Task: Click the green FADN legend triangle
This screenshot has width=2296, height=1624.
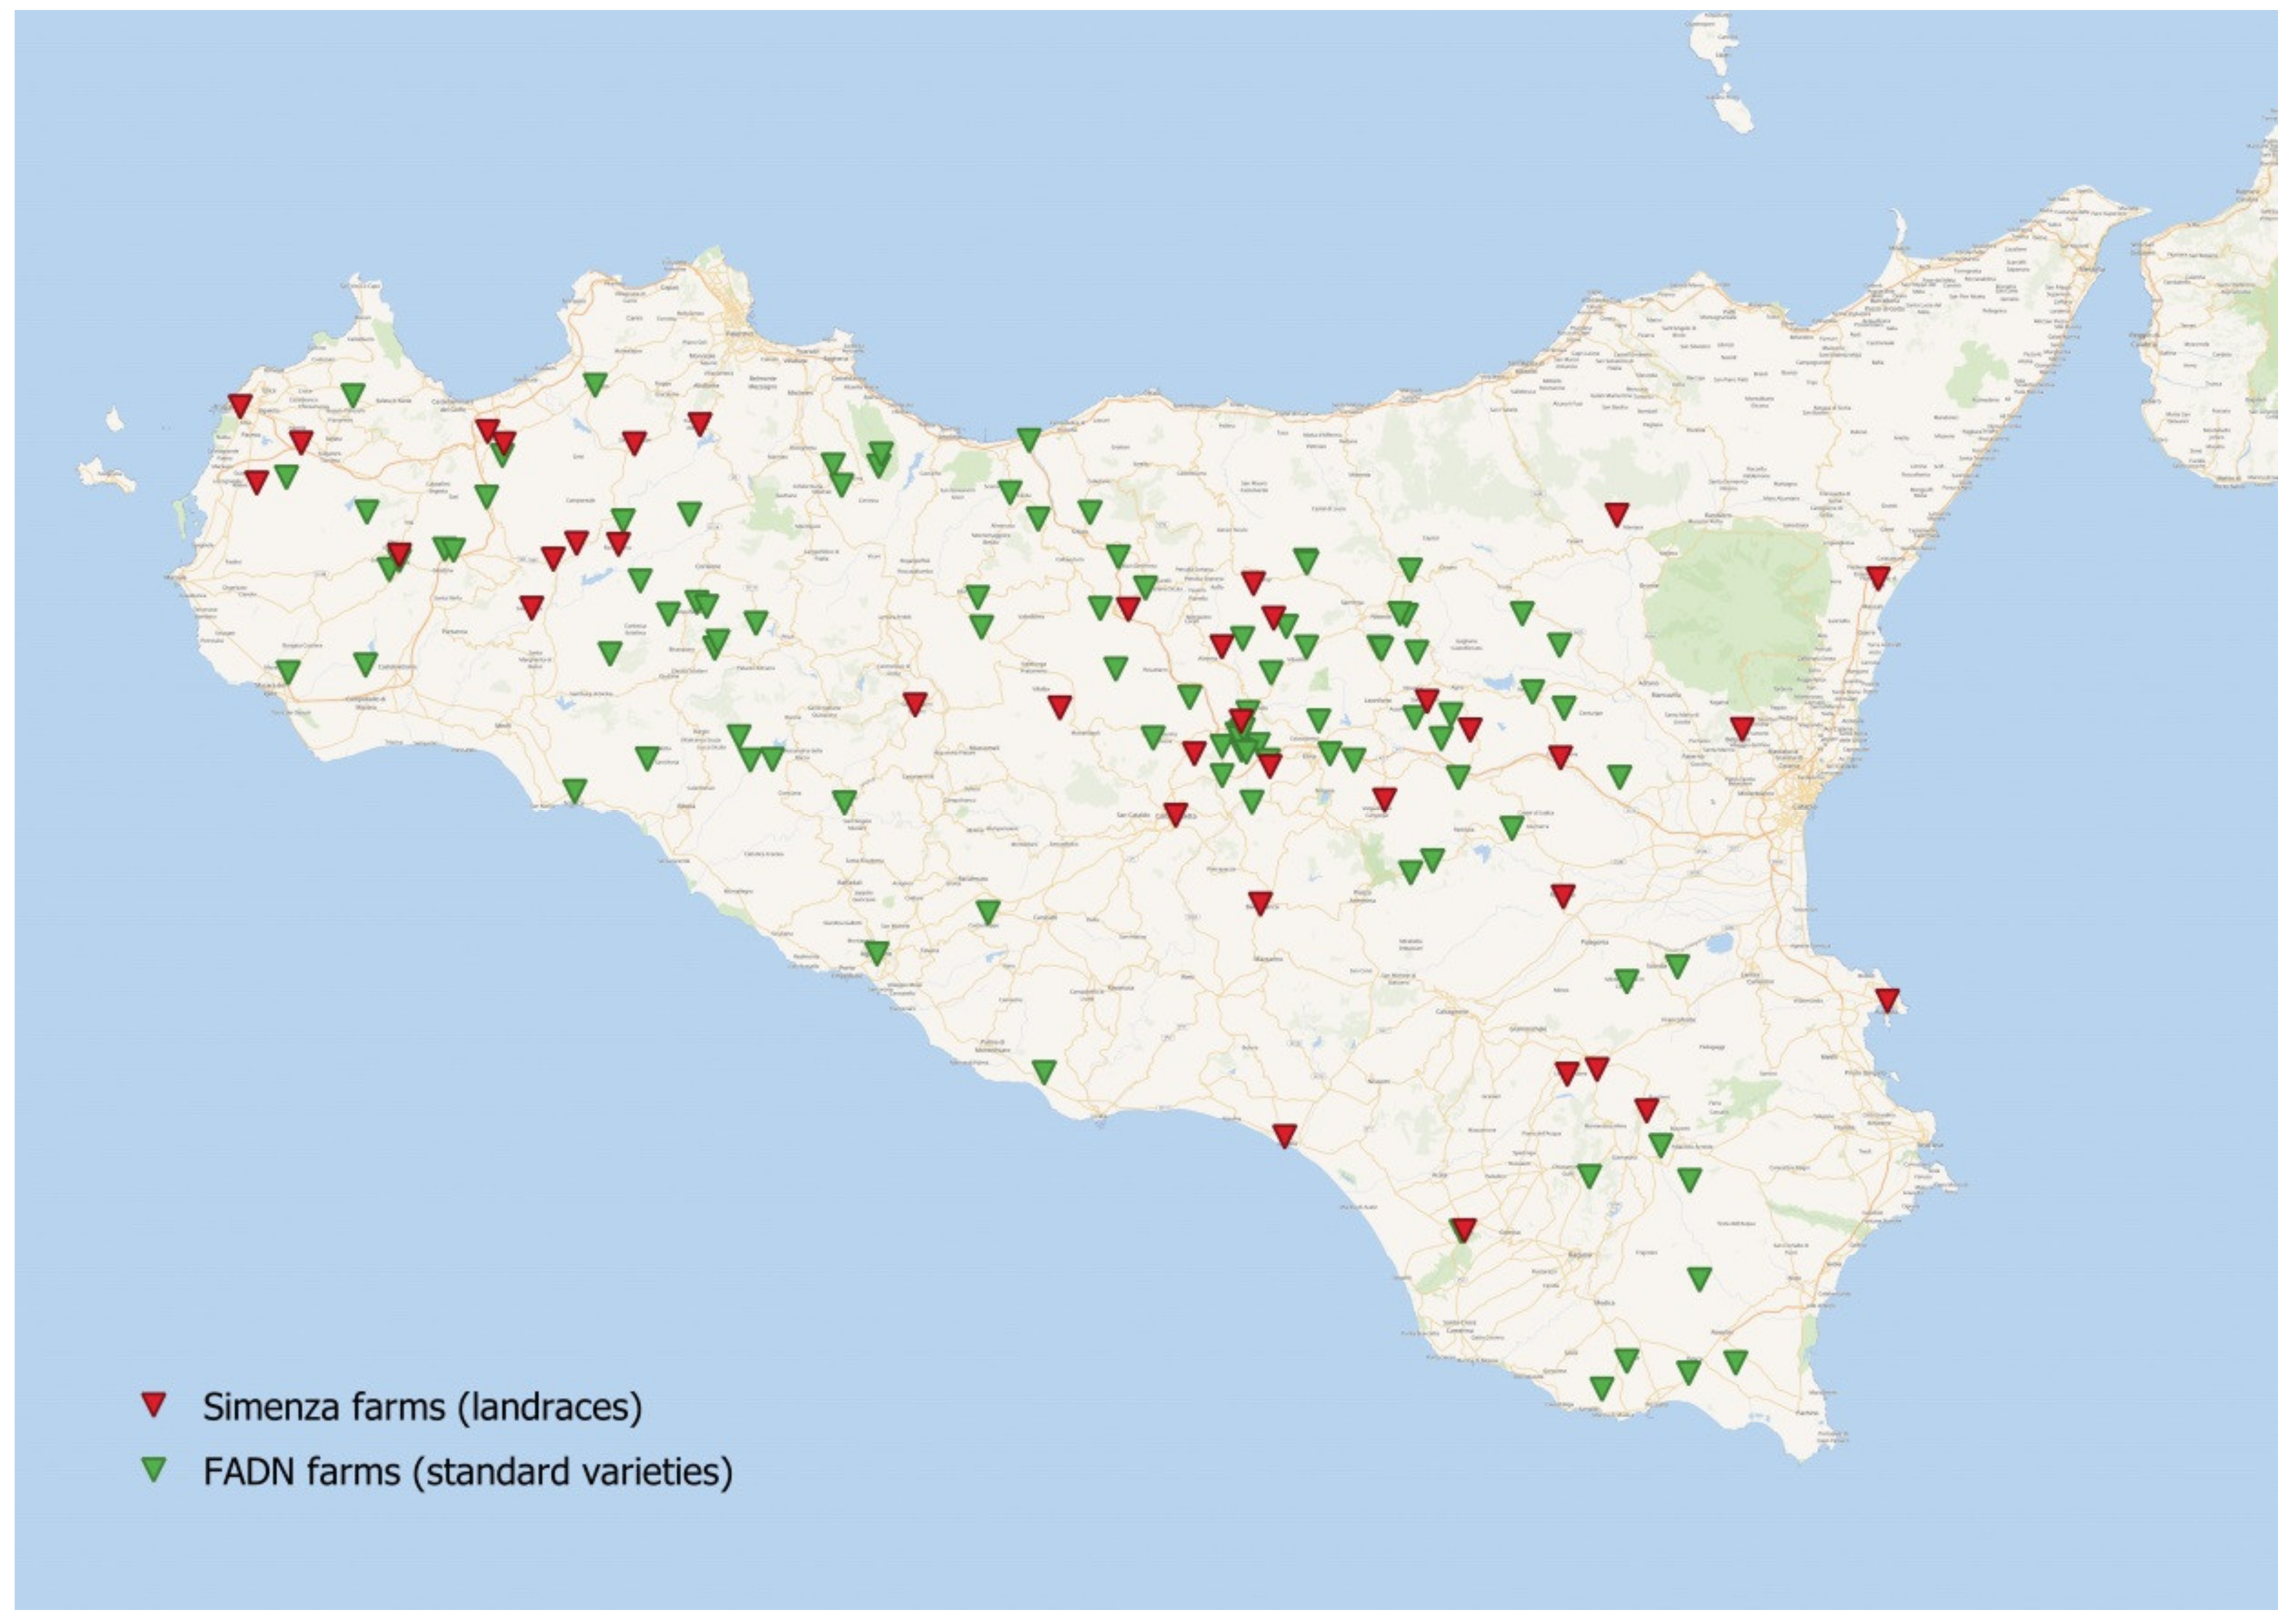Action: pyautogui.click(x=153, y=1468)
